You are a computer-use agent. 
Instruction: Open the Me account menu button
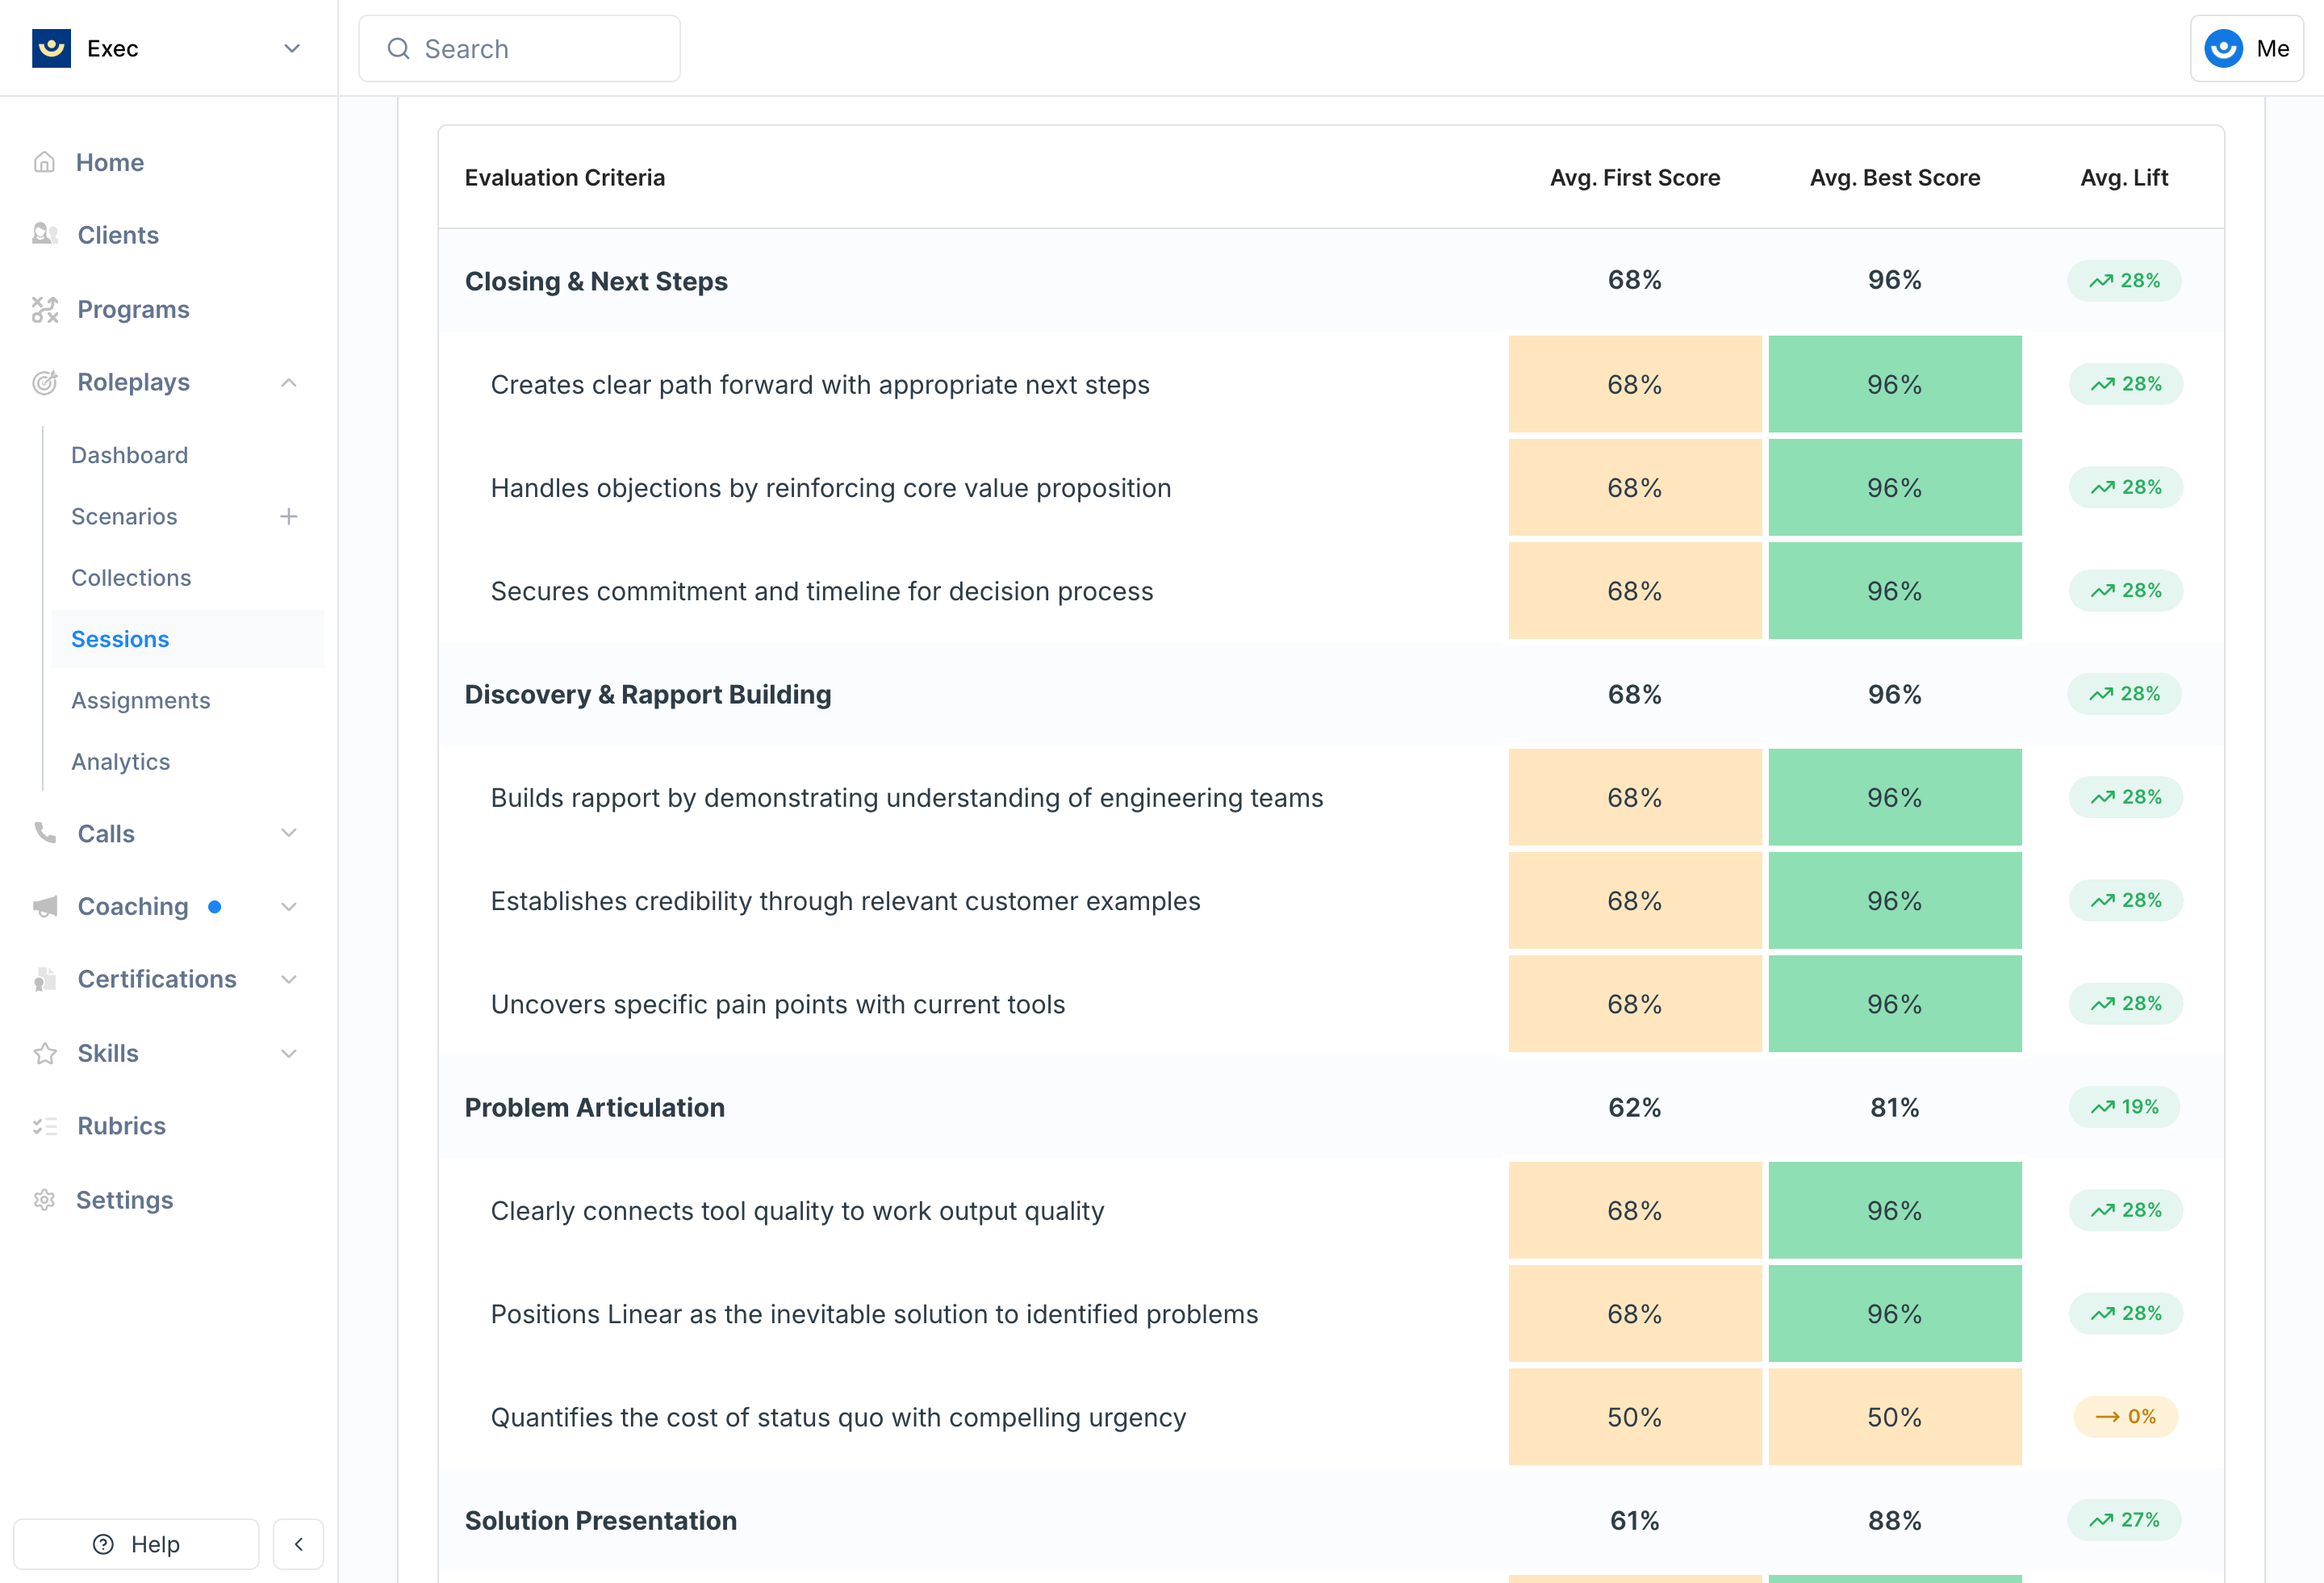2246,48
